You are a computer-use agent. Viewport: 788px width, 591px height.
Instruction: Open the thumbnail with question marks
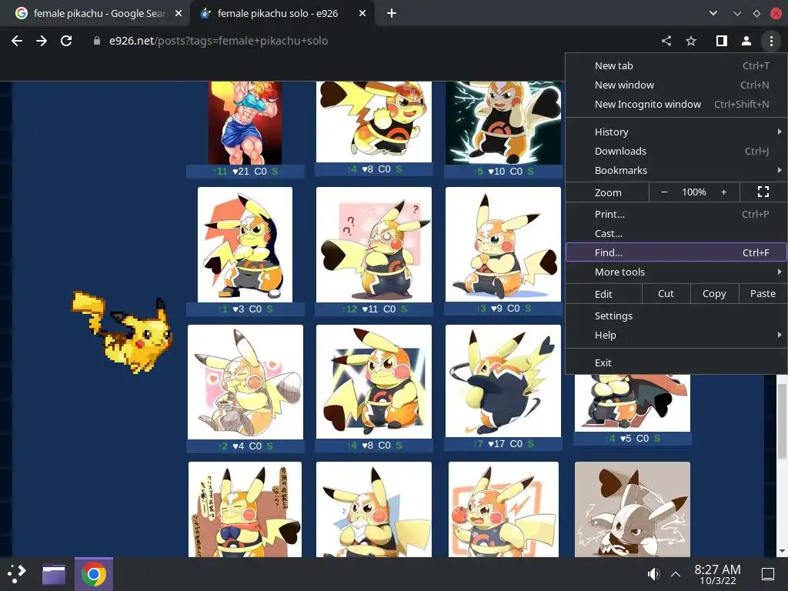tap(373, 244)
